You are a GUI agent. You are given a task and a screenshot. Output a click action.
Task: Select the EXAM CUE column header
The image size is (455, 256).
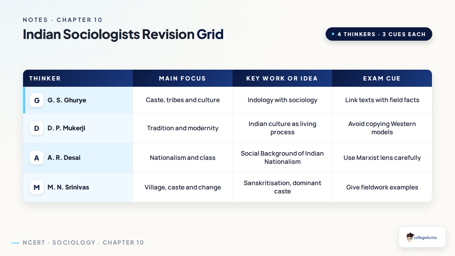[382, 78]
